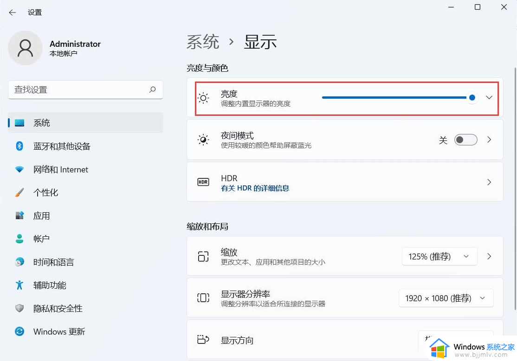Click the 帐户 person icon
Screen dimensions: 517x361
click(19, 239)
